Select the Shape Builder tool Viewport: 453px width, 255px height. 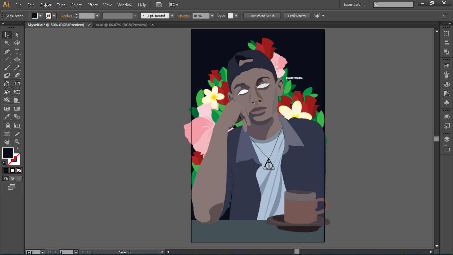coord(7,100)
